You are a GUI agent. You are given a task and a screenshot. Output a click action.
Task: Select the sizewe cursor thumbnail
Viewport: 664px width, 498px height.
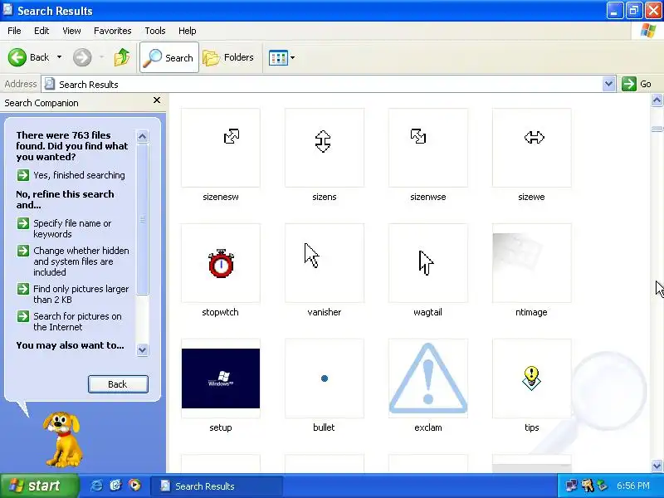pyautogui.click(x=532, y=148)
